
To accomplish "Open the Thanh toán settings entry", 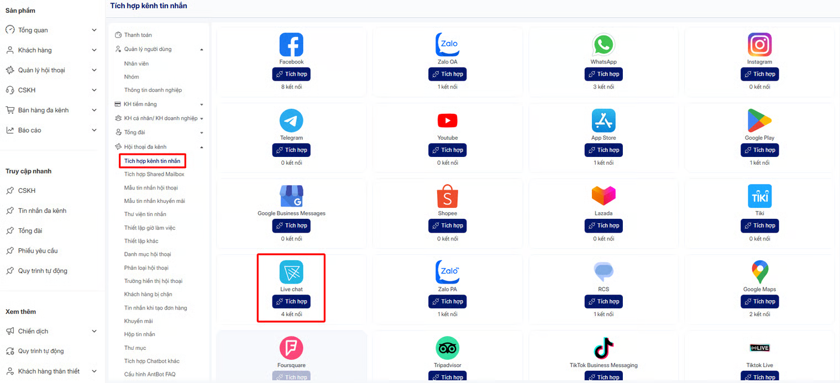I will point(138,35).
